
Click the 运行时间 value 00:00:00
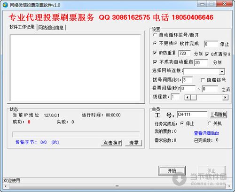coord(113,115)
